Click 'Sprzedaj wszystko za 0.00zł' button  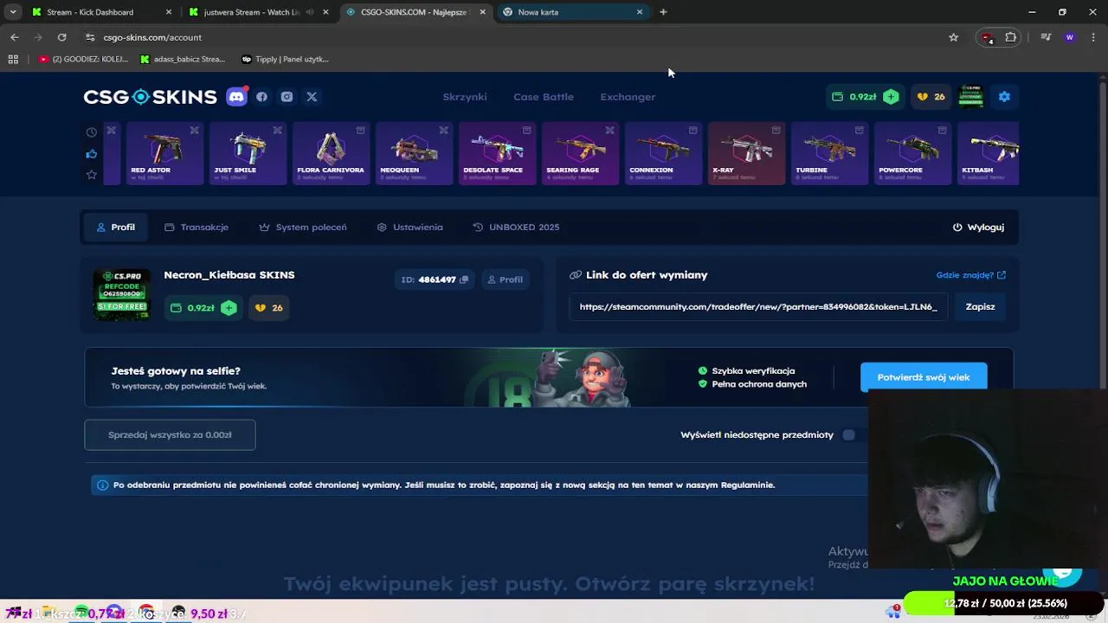coord(170,434)
